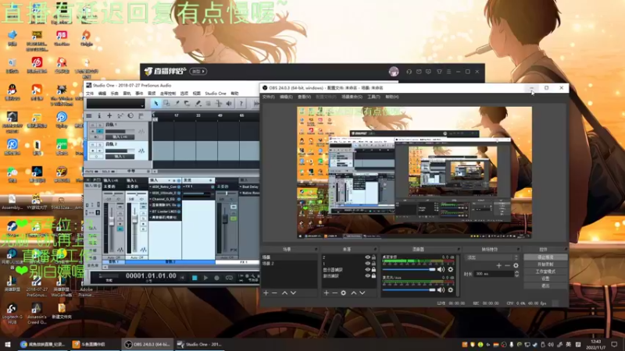Mute Mic/Aux speaker icon in OBS mixer
The image size is (625, 351).
click(x=441, y=290)
